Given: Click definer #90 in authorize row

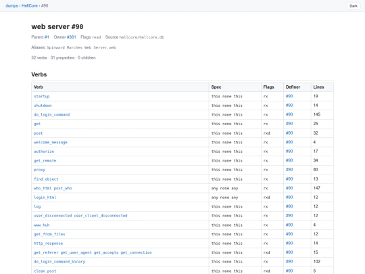Looking at the screenshot, I should 289,152.
